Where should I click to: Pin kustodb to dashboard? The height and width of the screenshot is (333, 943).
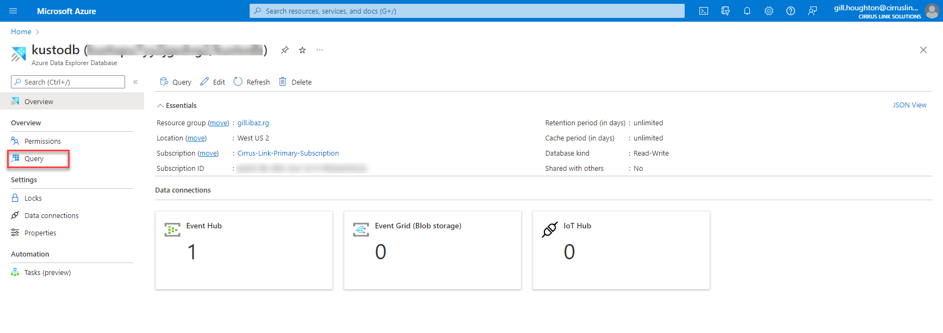[x=284, y=50]
